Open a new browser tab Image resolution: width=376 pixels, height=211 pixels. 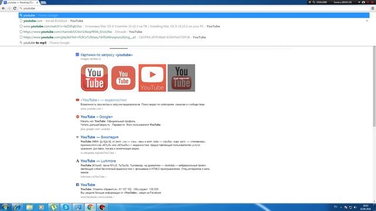pyautogui.click(x=43, y=2)
